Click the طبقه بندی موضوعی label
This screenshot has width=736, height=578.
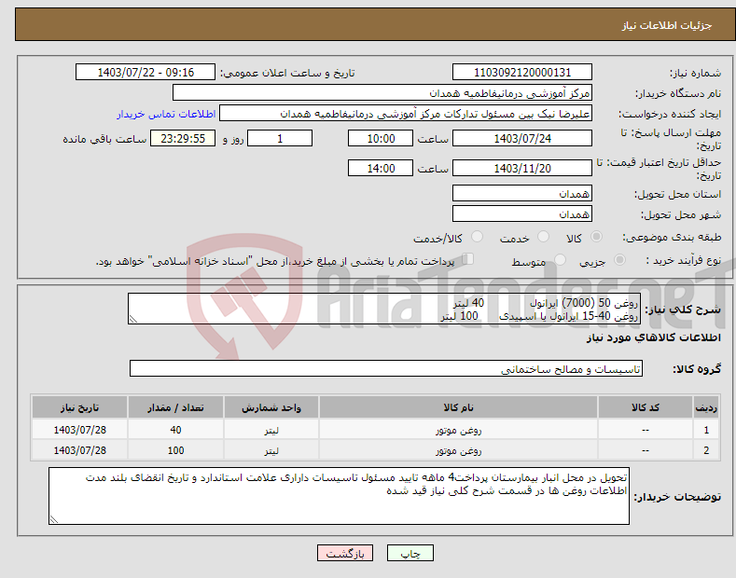(x=672, y=238)
